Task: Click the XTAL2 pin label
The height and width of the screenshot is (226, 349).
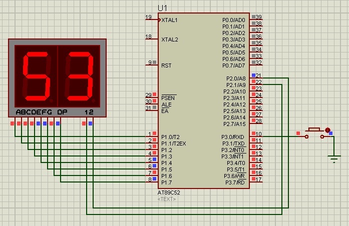Action: click(170, 39)
